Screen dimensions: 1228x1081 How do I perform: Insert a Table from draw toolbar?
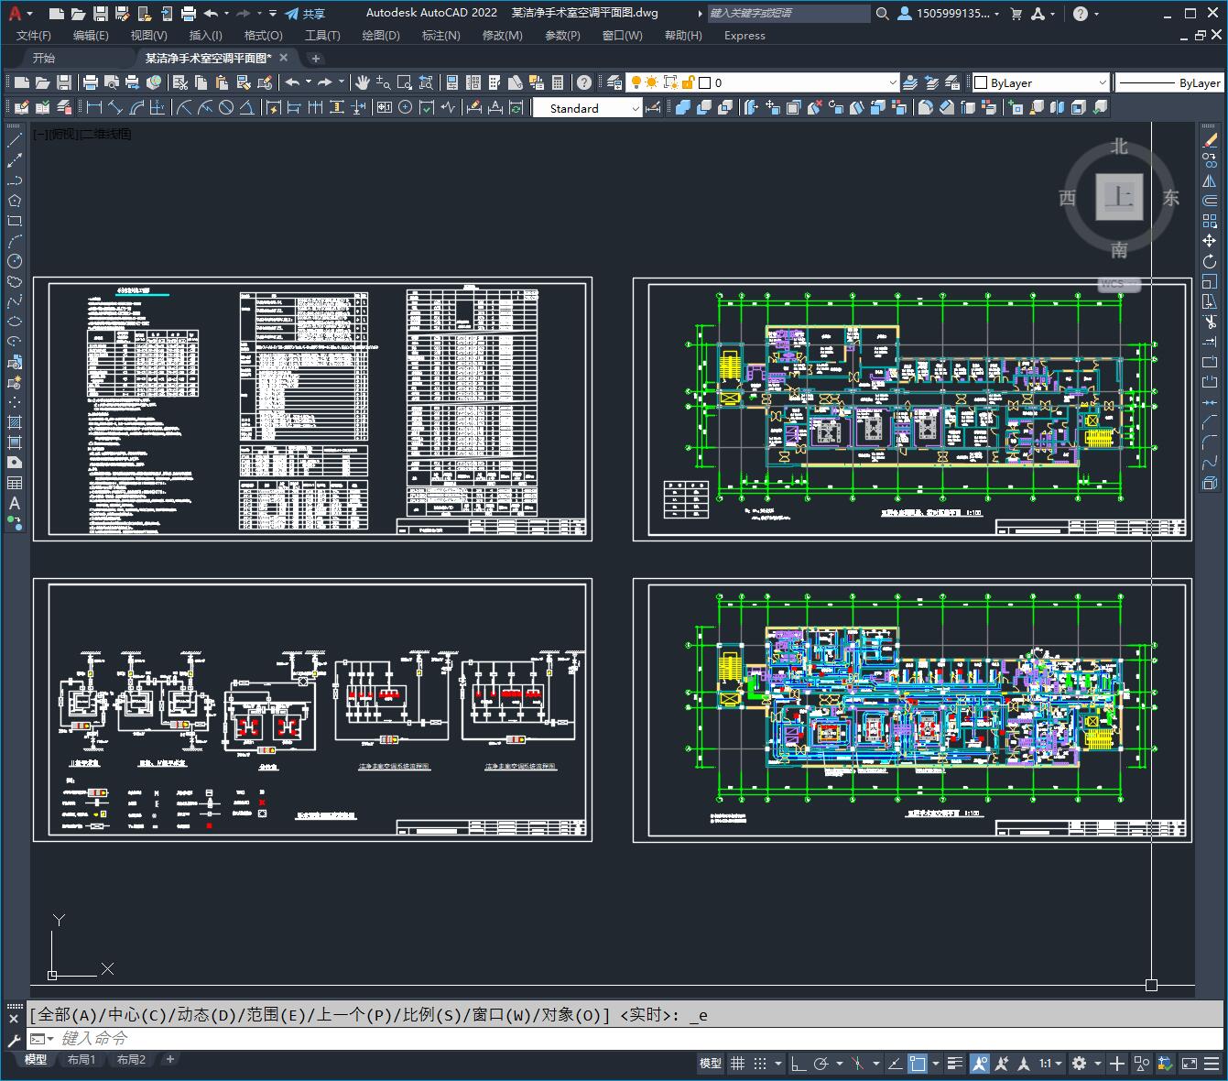(15, 483)
